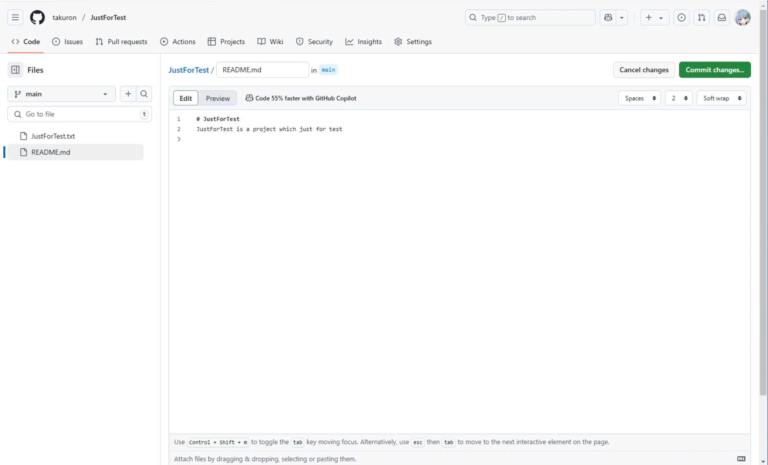Open the Issues tab
768x465 pixels.
67,41
